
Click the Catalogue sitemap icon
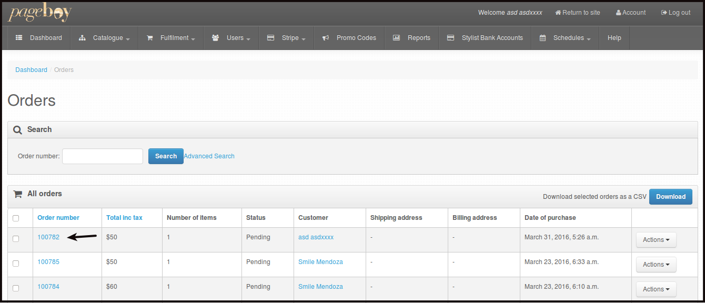pos(82,38)
